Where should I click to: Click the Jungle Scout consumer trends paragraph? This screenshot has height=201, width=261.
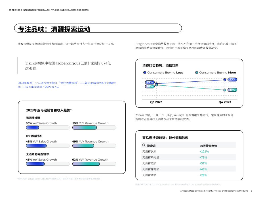coord(186,46)
